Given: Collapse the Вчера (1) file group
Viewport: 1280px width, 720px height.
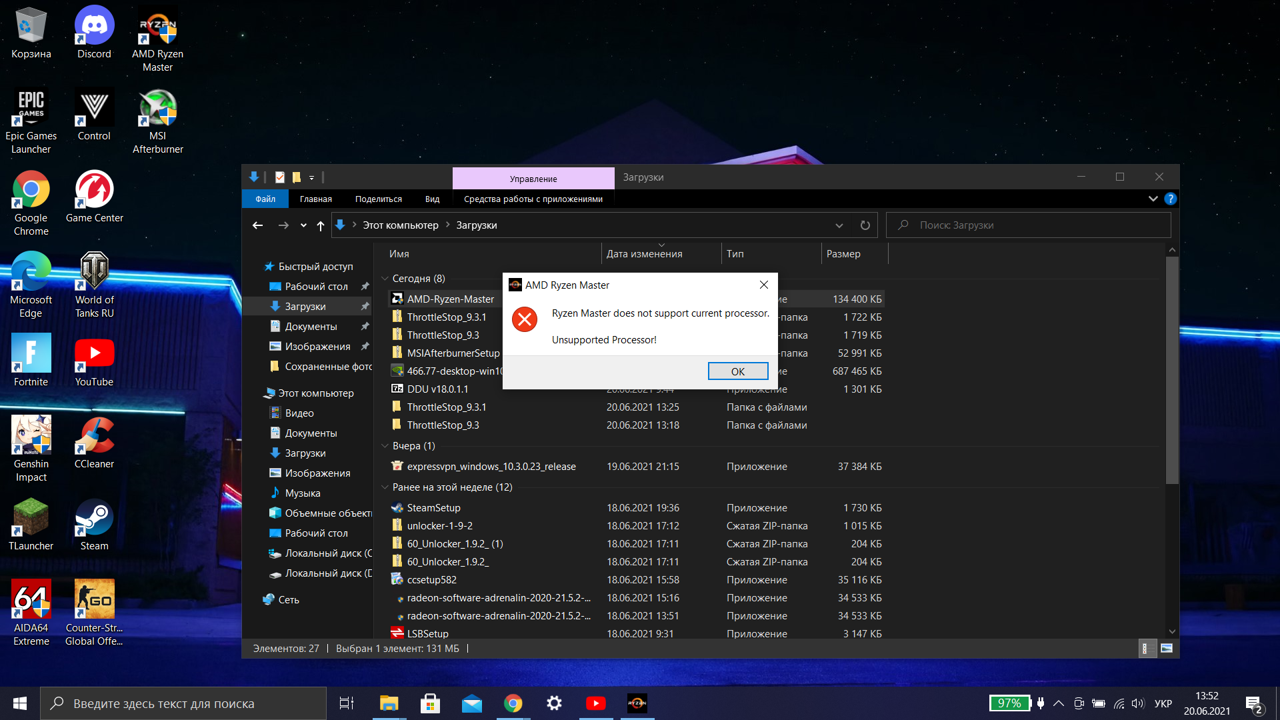Looking at the screenshot, I should (385, 446).
